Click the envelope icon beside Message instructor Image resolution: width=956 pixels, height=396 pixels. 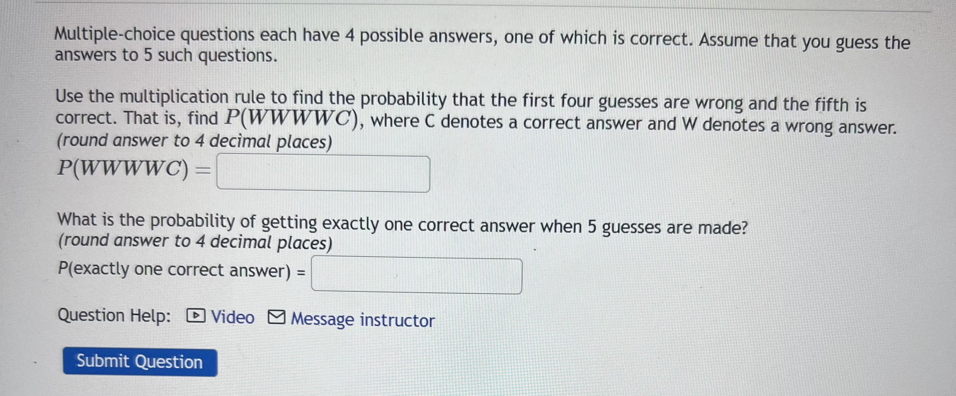(x=276, y=318)
